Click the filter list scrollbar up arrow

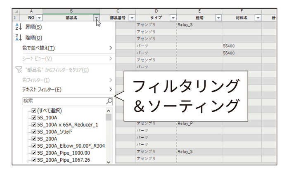(109, 111)
